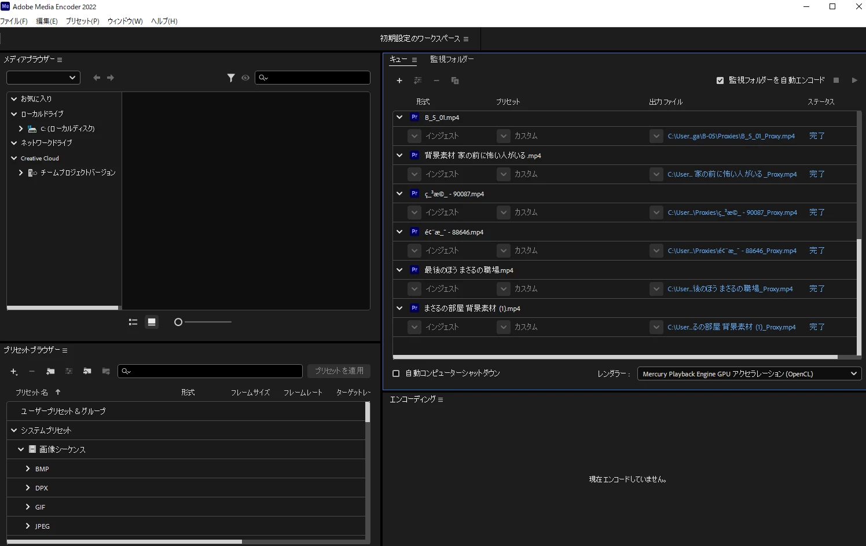Switch to the 監視フォルダー tab

pos(452,59)
